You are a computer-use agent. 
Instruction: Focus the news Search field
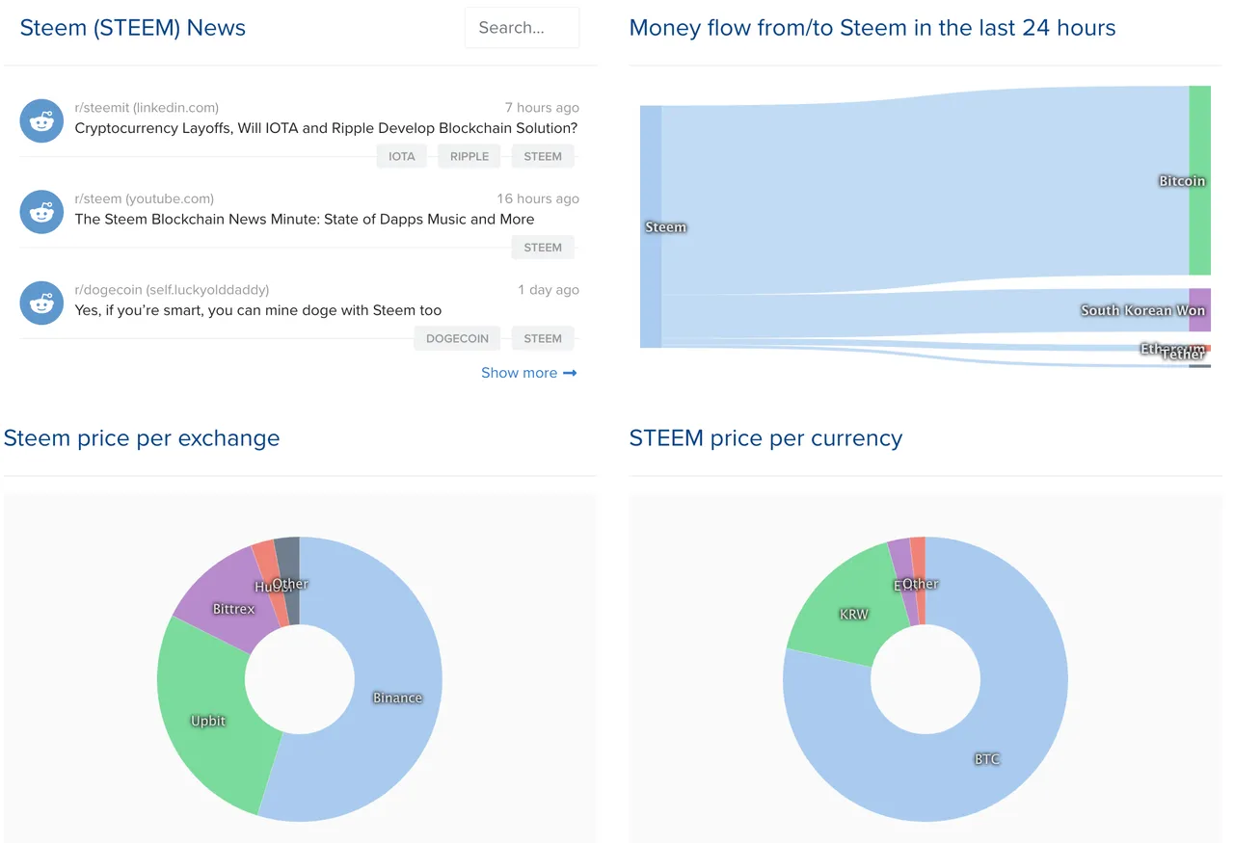(x=522, y=28)
